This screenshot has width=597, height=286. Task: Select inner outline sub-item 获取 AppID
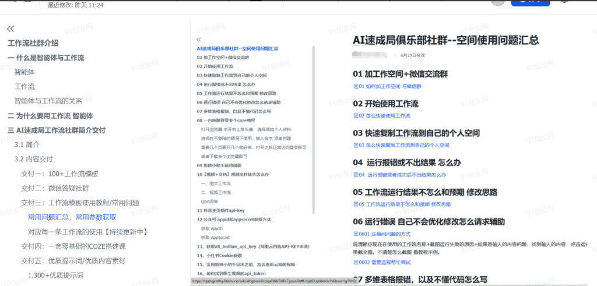(212, 228)
